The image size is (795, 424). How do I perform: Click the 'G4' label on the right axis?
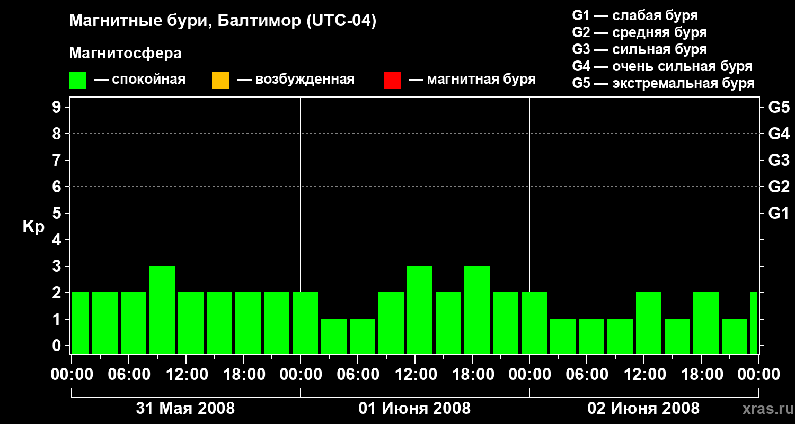[x=779, y=134]
